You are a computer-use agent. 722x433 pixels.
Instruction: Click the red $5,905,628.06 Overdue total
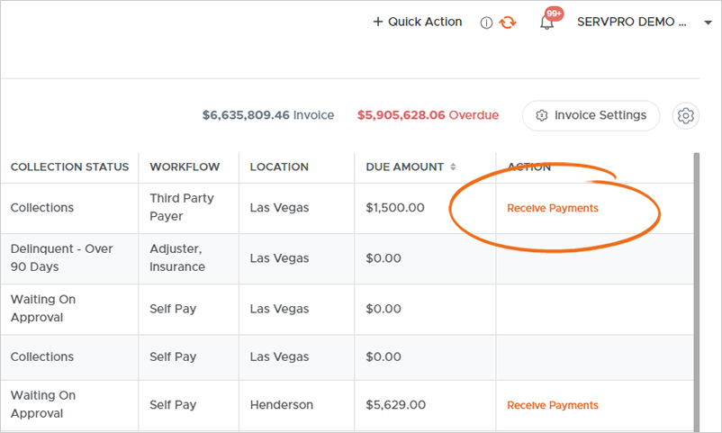tap(428, 115)
